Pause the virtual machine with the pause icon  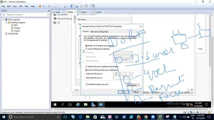click(40, 6)
